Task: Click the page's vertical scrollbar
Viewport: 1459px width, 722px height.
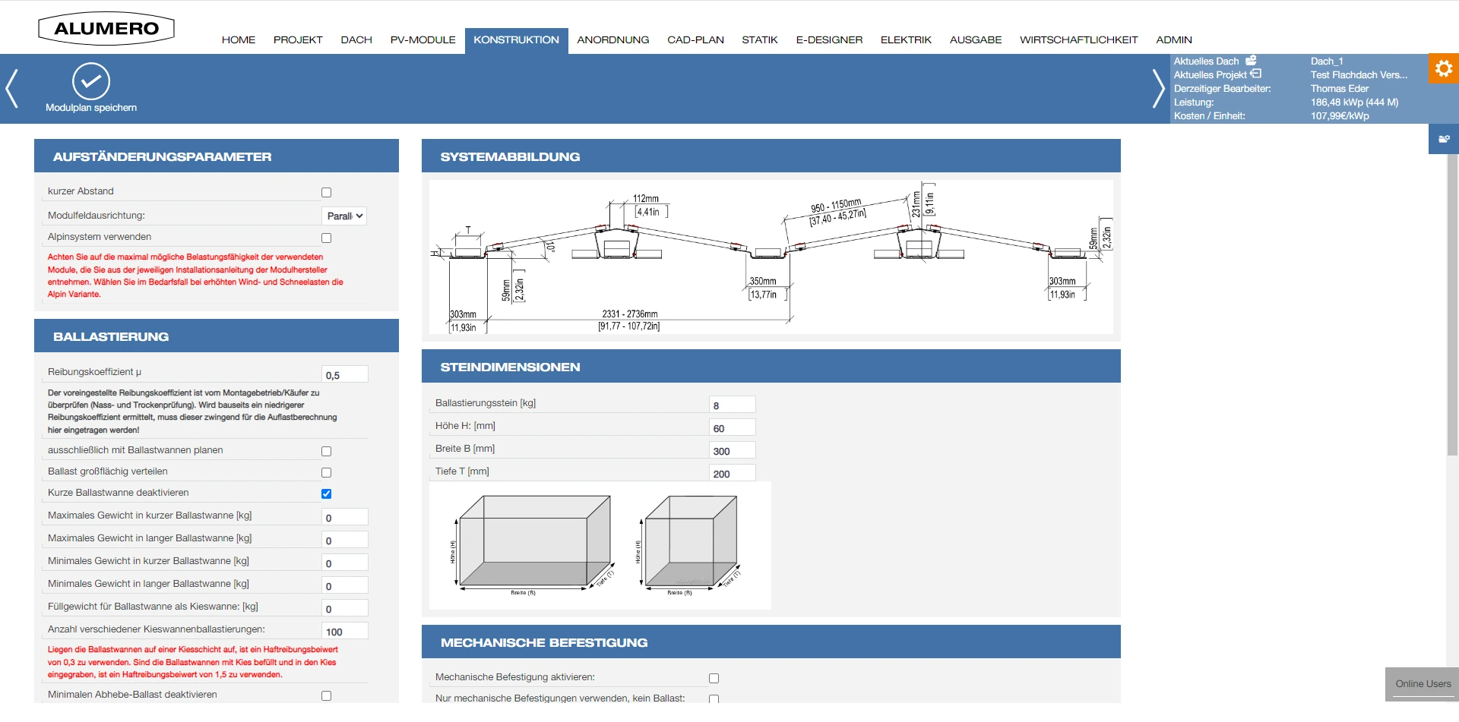Action: coord(1452,304)
